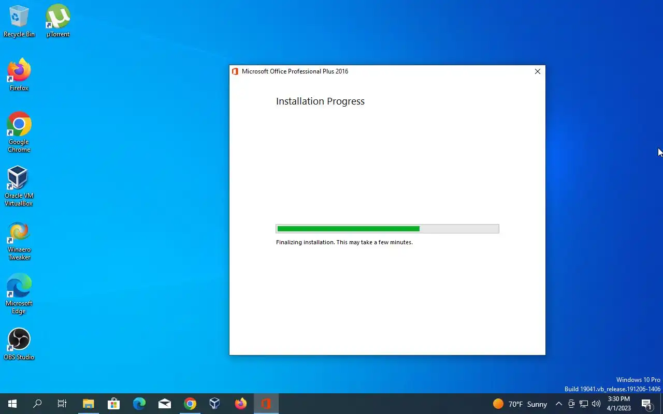Open VirtualBox from the taskbar

pyautogui.click(x=215, y=404)
